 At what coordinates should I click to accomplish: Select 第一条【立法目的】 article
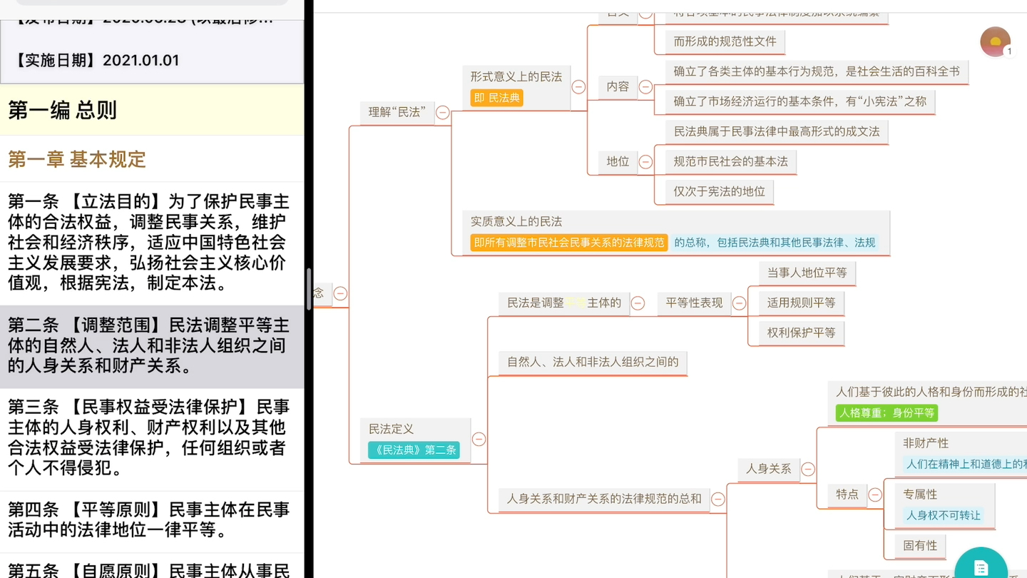[152, 243]
